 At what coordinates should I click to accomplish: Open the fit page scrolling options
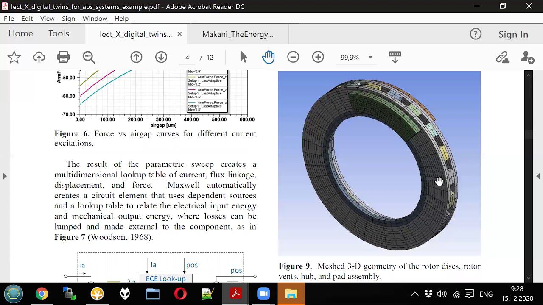[395, 57]
